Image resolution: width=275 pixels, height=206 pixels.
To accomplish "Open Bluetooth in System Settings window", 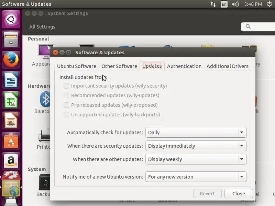I will point(43,102).
